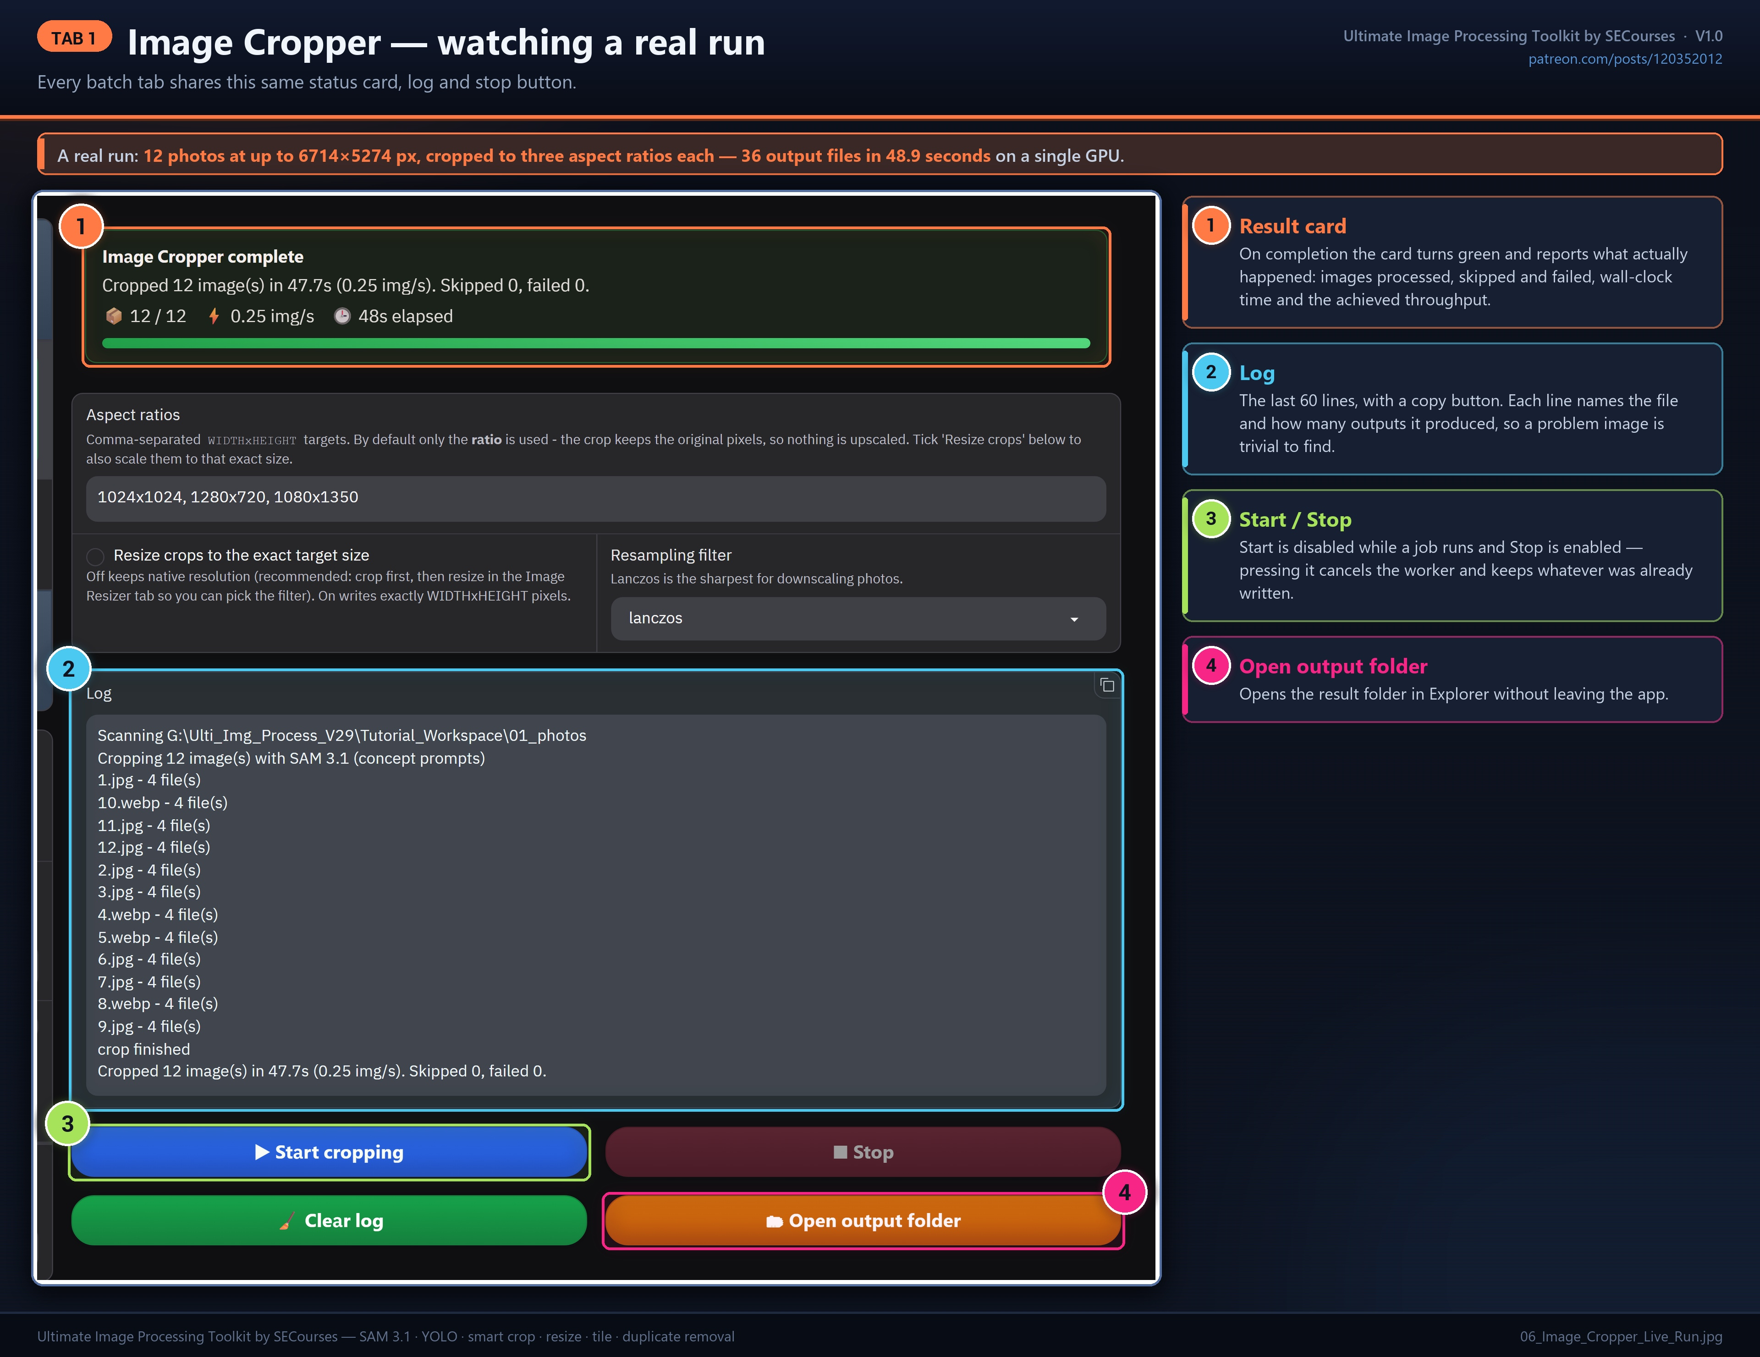Click the lightning bolt icon beside 0.25 img/s
This screenshot has width=1760, height=1357.
(214, 316)
